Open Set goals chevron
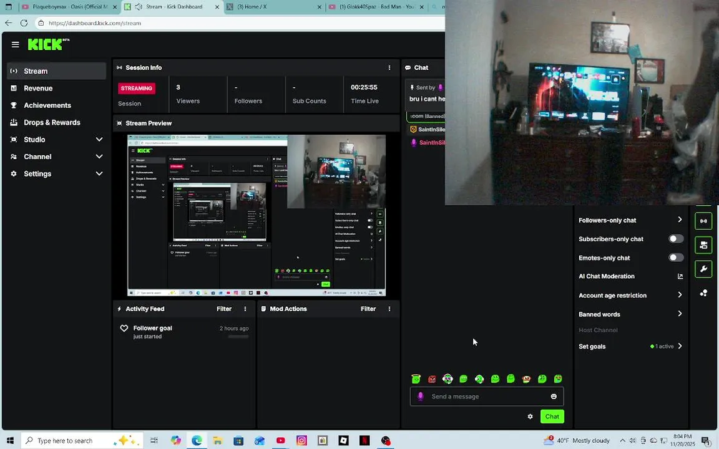Screen dimensions: 719x449 coord(680,346)
